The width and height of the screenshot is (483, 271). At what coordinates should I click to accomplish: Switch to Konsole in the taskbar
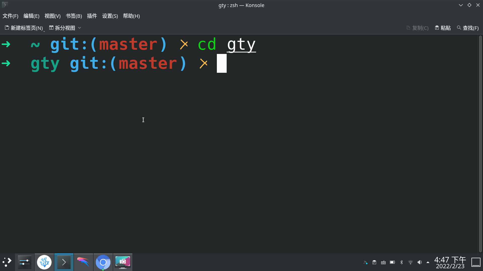pyautogui.click(x=64, y=262)
